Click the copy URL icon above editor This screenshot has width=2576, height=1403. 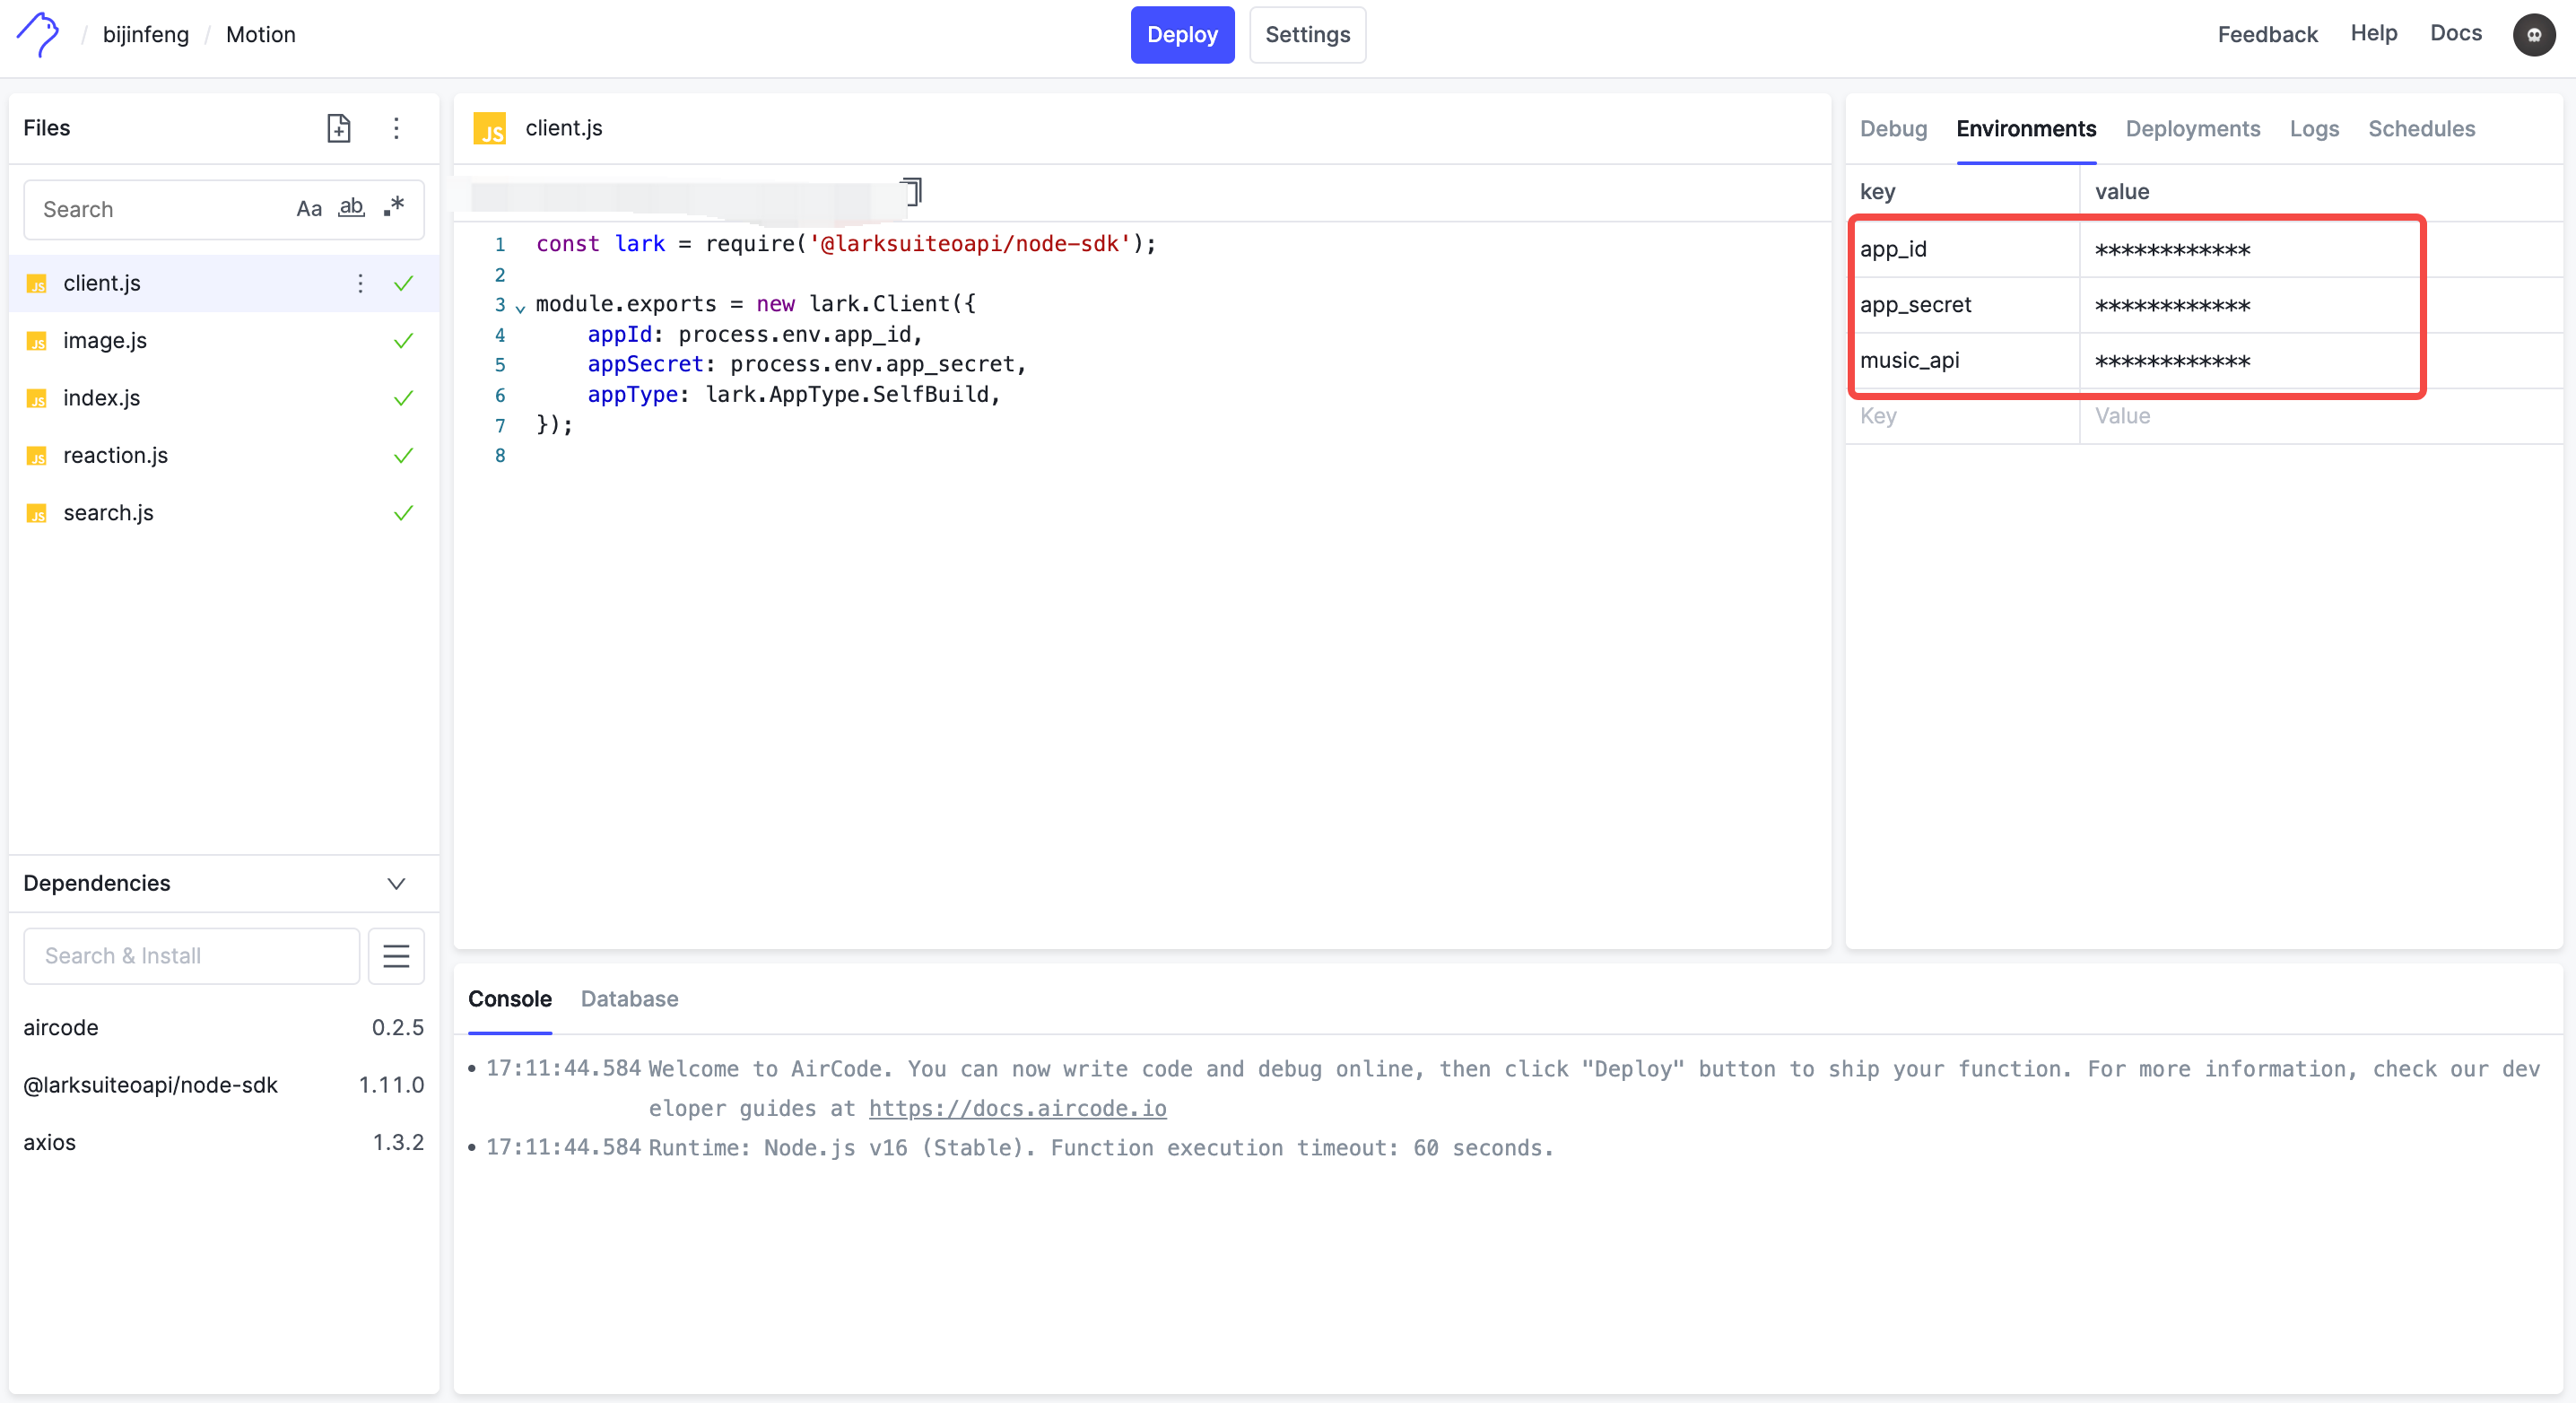tap(911, 191)
